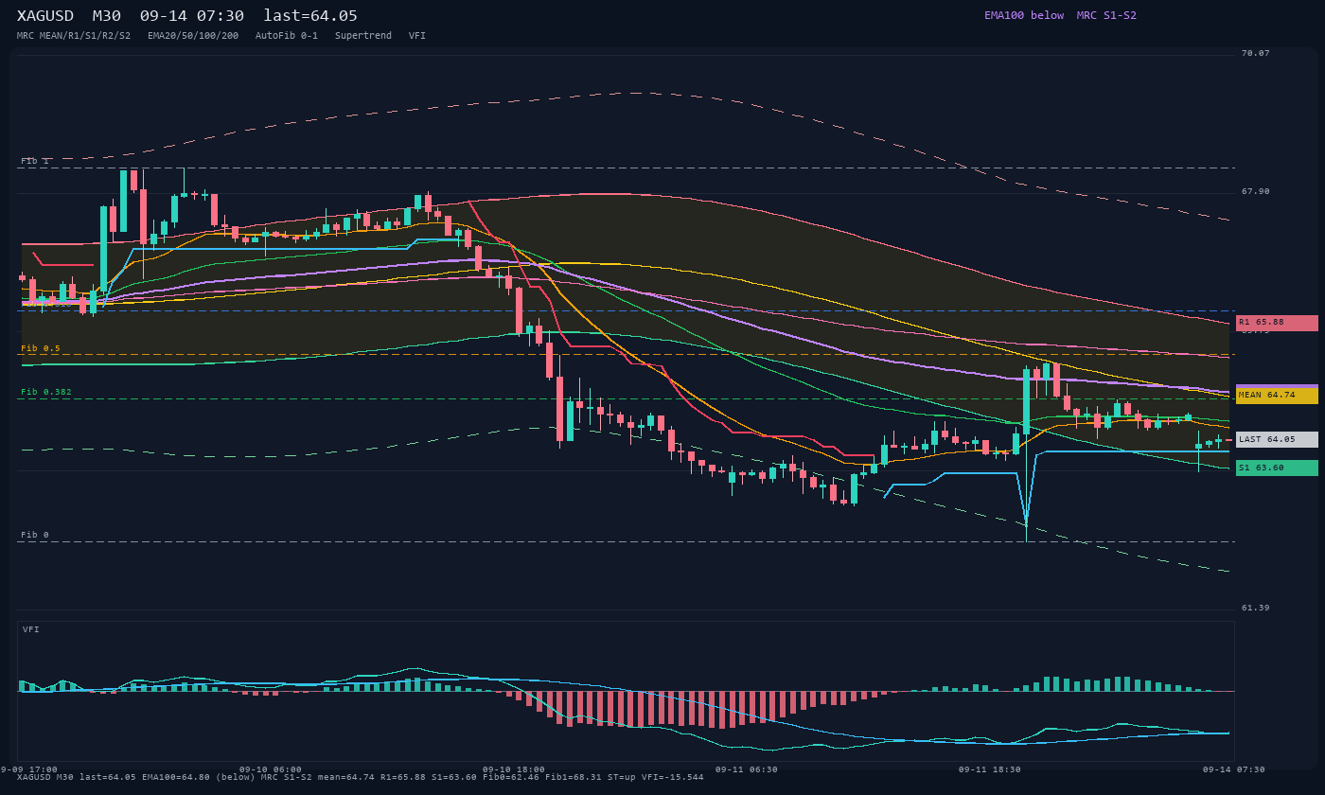Click the R1 65.88 price tag
This screenshot has height=795, width=1325.
tap(1277, 323)
